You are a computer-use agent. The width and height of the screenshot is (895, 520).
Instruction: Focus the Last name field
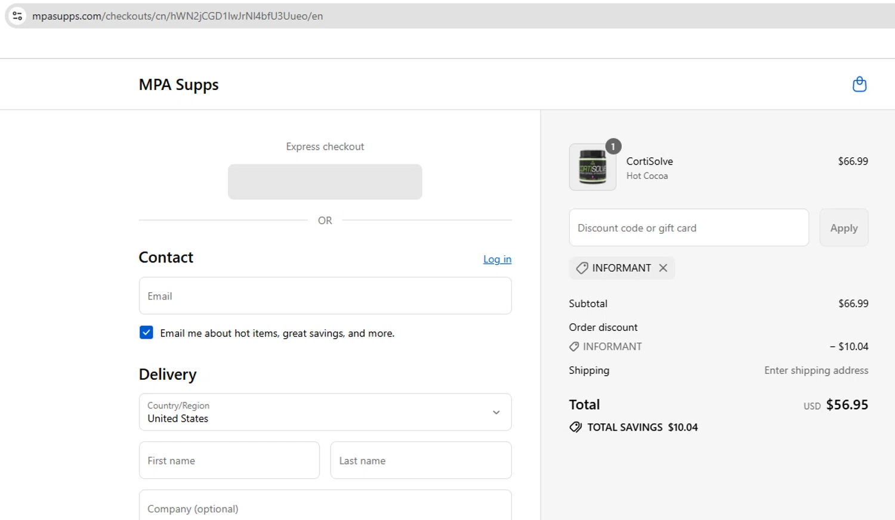pos(421,460)
